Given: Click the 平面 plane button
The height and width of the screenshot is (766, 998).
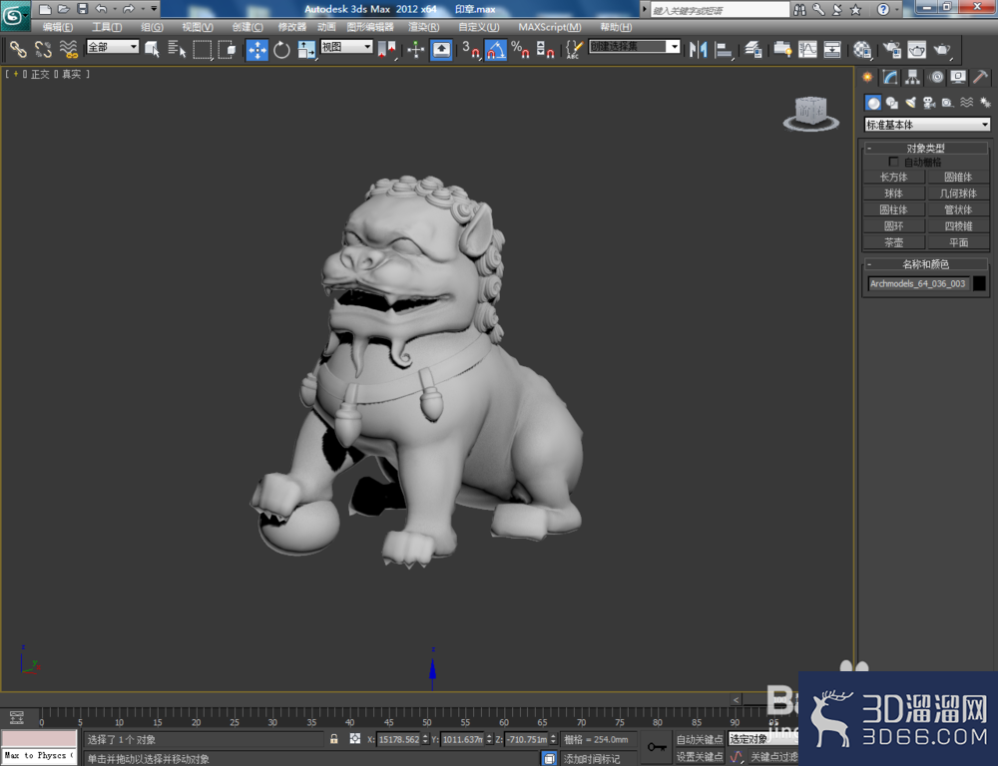Looking at the screenshot, I should (x=958, y=242).
